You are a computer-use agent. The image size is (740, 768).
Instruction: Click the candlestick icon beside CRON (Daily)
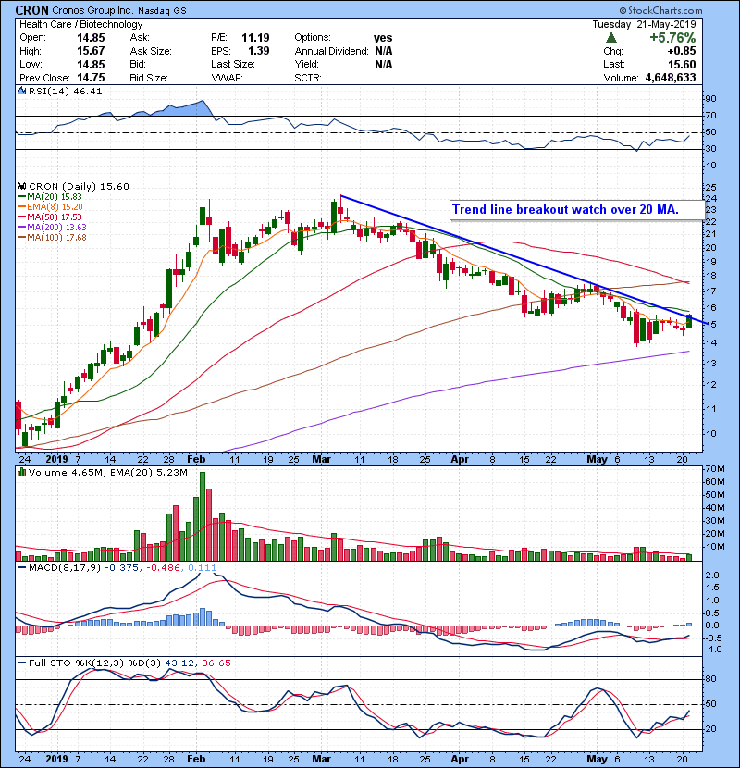point(21,186)
